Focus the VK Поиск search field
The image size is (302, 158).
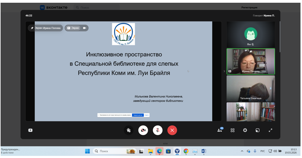97,8
